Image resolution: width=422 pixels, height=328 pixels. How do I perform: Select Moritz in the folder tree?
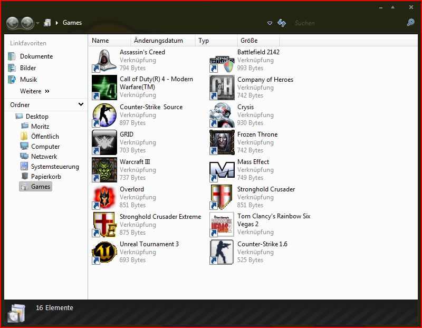point(35,126)
